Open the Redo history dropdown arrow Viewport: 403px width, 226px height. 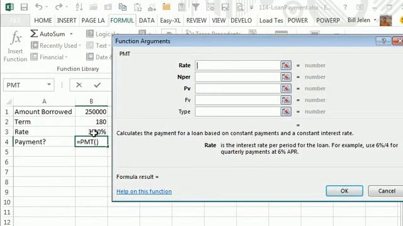67,7
